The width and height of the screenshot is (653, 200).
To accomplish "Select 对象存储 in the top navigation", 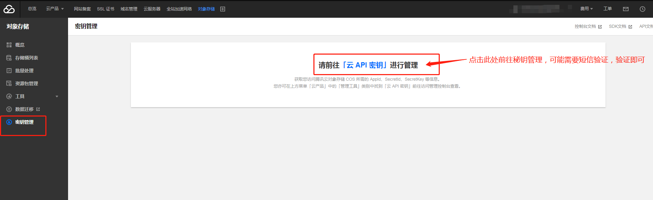I will 206,9.
